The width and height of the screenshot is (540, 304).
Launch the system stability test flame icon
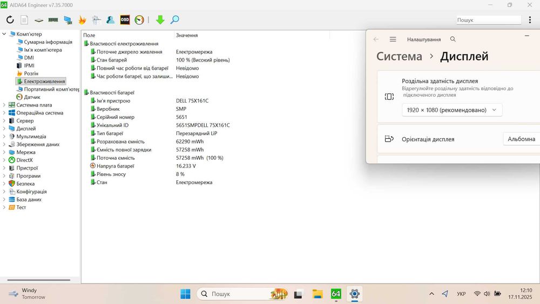(x=82, y=20)
